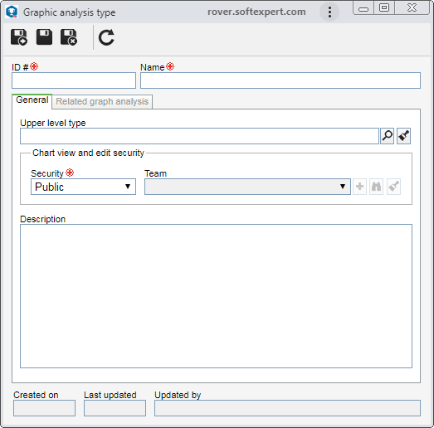Click the add Team plus icon

[x=359, y=187]
